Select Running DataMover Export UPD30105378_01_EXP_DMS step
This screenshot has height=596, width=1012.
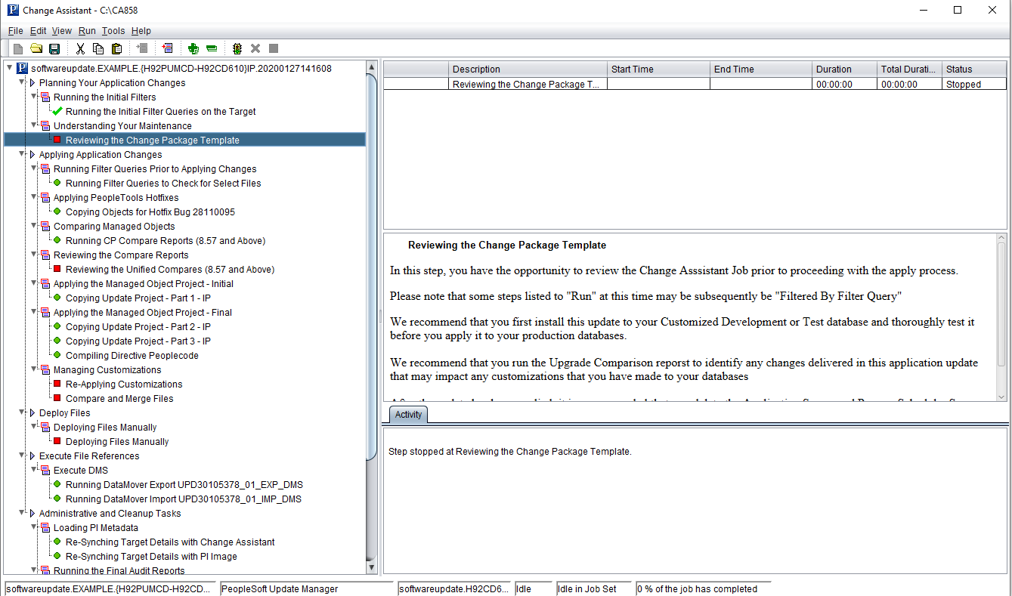click(184, 485)
